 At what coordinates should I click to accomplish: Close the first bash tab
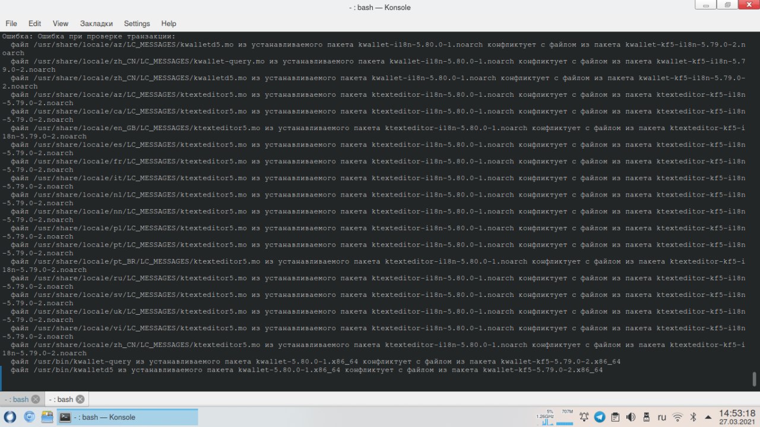pyautogui.click(x=36, y=399)
